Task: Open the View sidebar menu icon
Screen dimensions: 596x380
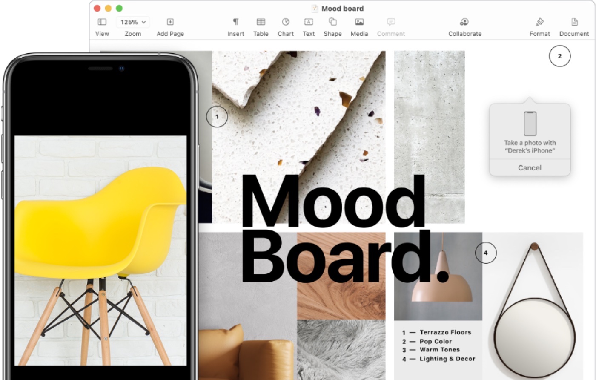Action: [x=102, y=22]
